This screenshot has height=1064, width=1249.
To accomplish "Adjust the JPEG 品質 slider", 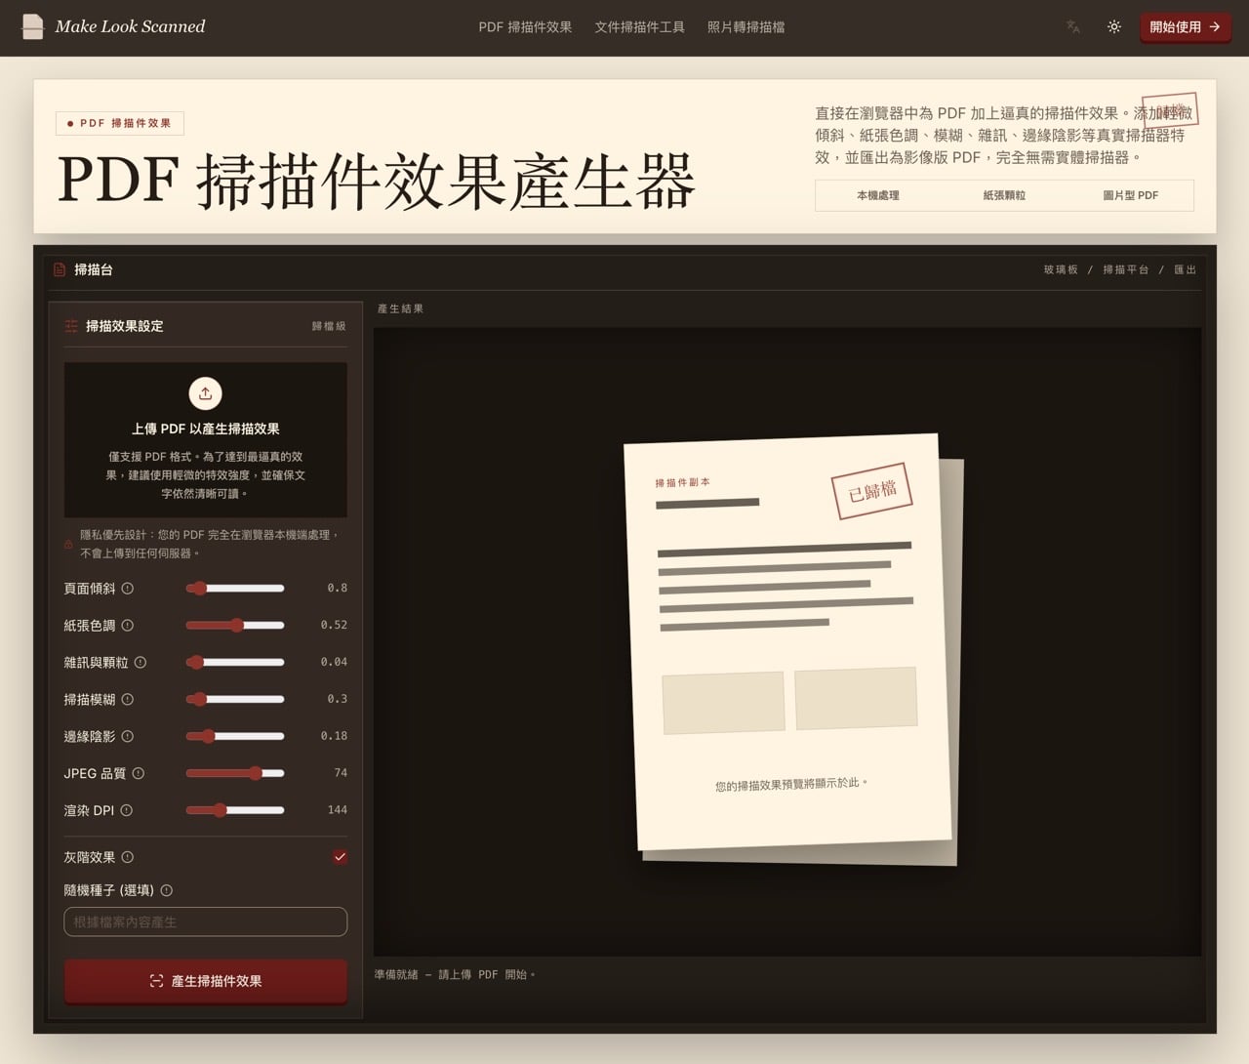I will click(x=235, y=773).
